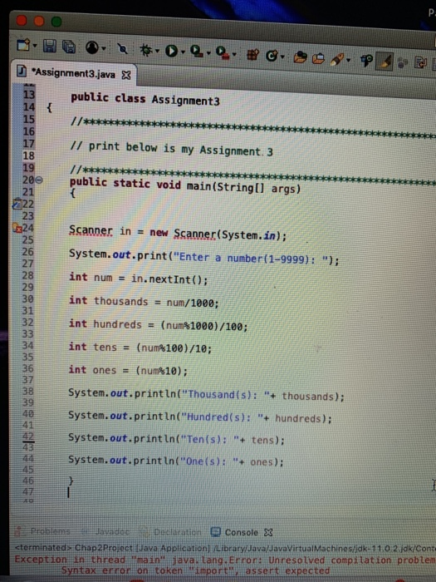Click the 'Exception in thread "main"' console line
The image size is (436, 582).
225,560
